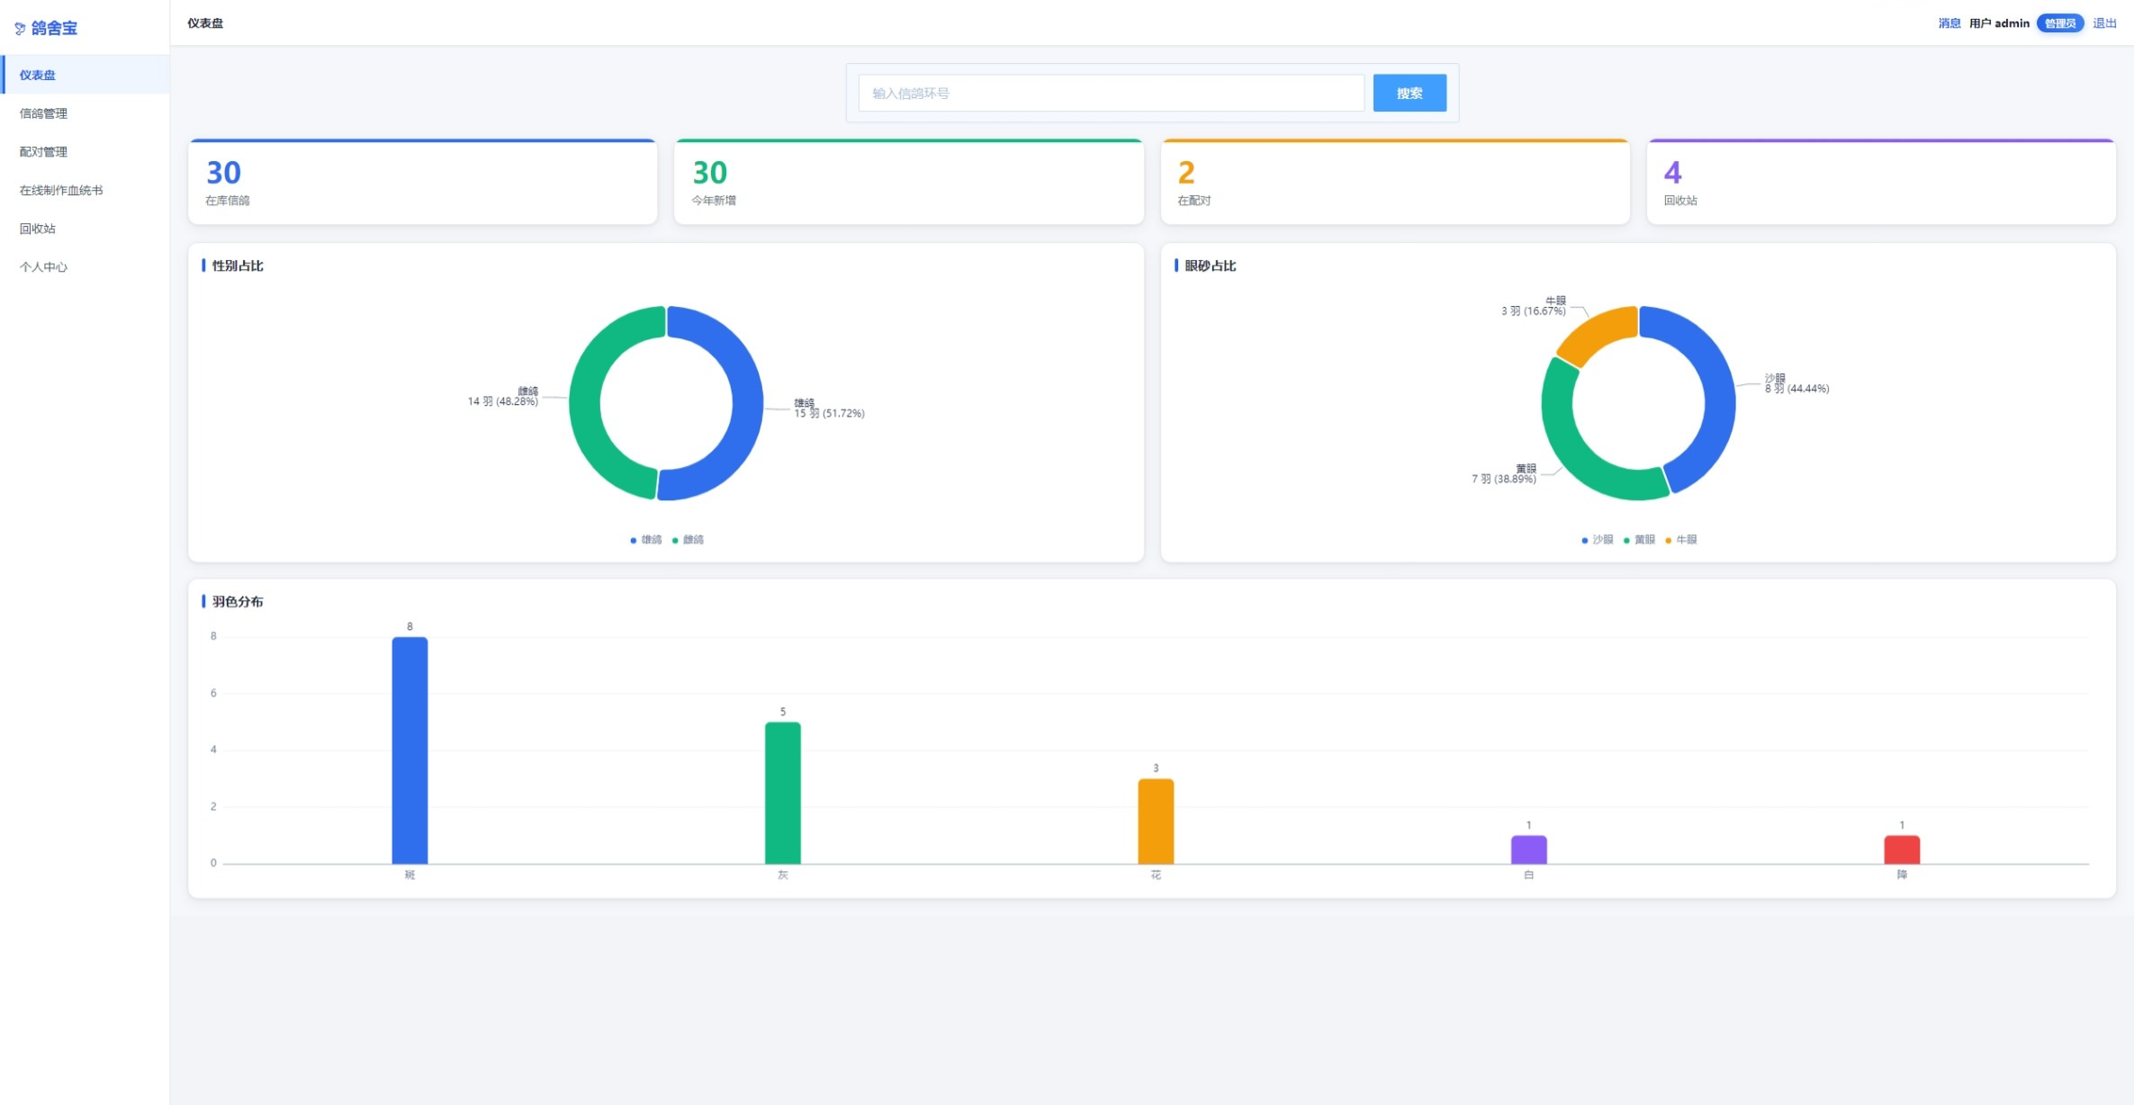Open the 消息 link in header
Image resolution: width=2134 pixels, height=1105 pixels.
tap(1949, 23)
